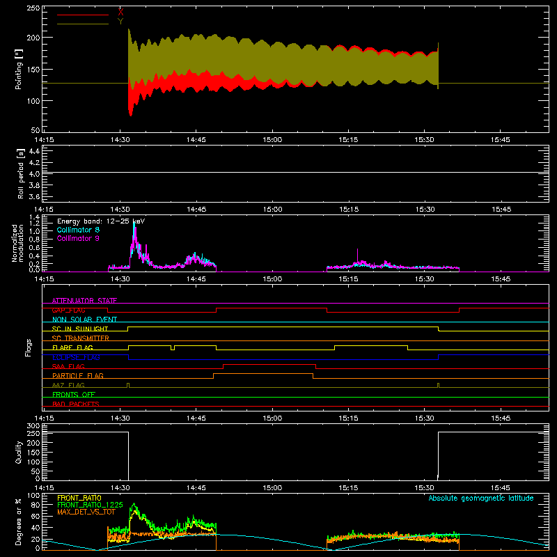Select the NON_SOLAR_EVENT flag label
557x557 pixels.
pos(84,320)
